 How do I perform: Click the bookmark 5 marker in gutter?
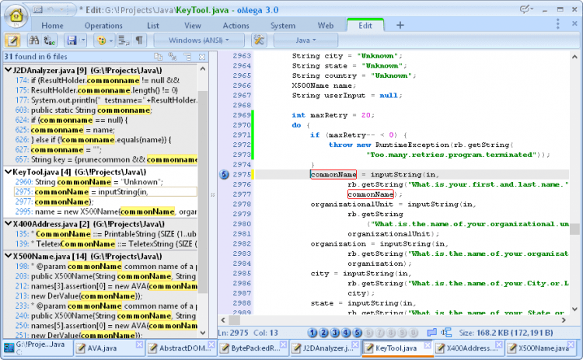coord(224,175)
